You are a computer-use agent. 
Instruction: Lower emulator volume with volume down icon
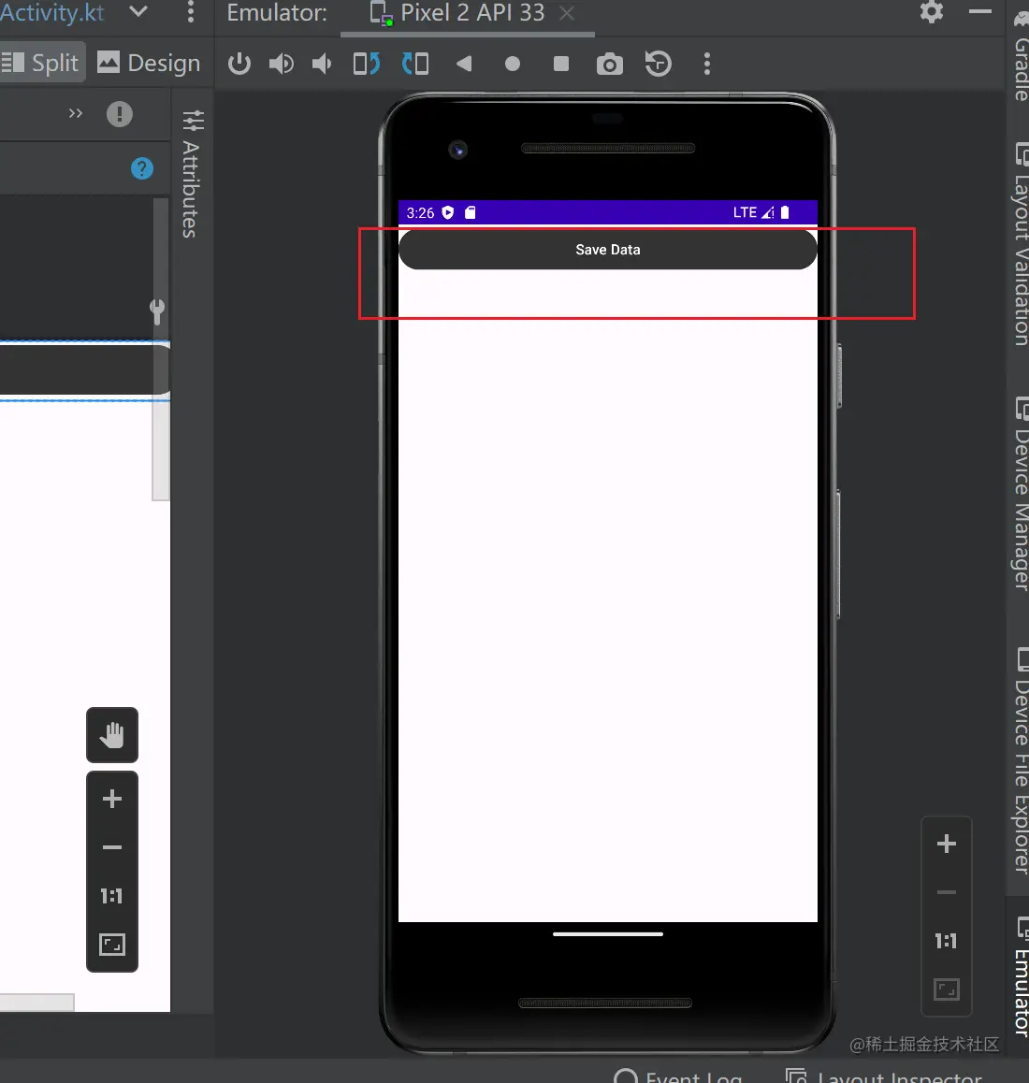click(322, 64)
